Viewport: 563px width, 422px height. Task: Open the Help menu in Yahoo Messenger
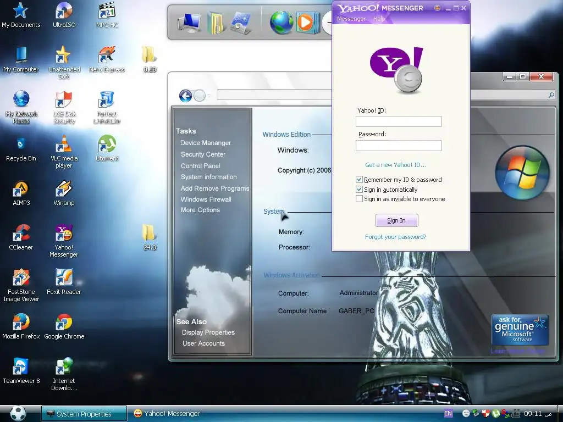click(379, 19)
